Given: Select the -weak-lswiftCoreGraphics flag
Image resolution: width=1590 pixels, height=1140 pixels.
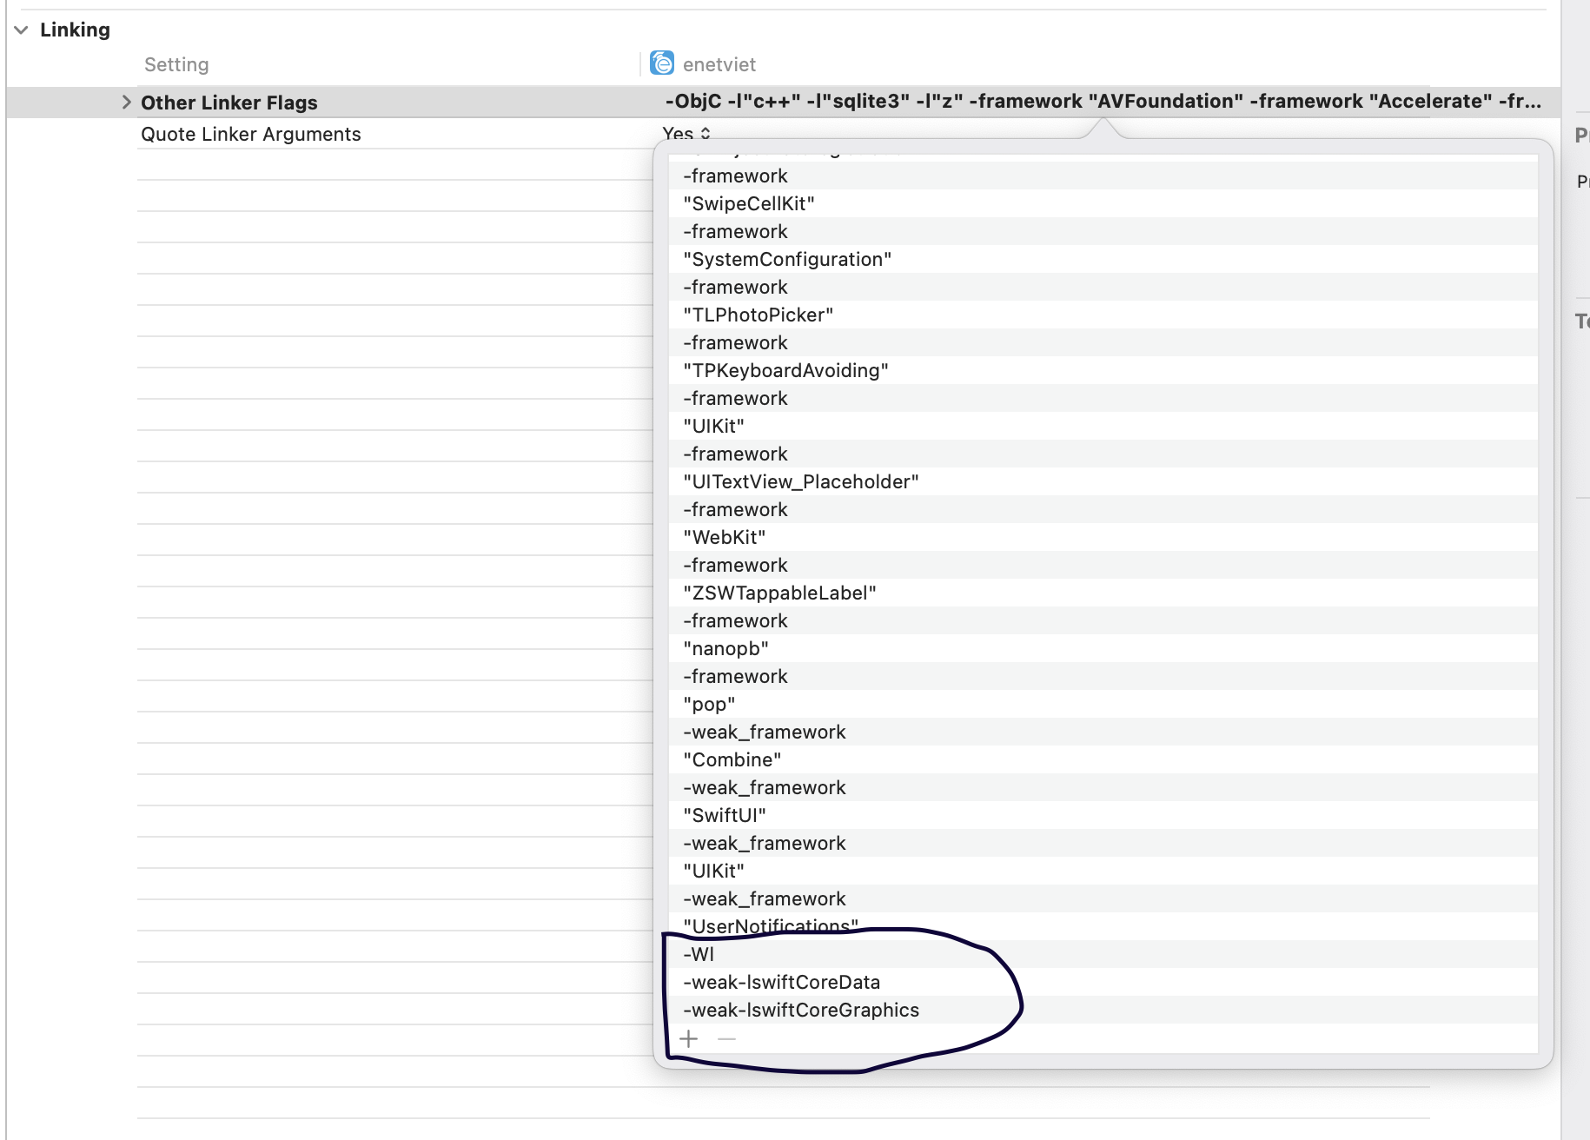Looking at the screenshot, I should click(800, 1011).
